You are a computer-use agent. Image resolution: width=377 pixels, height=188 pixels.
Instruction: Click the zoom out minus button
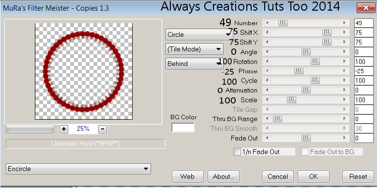[103, 129]
